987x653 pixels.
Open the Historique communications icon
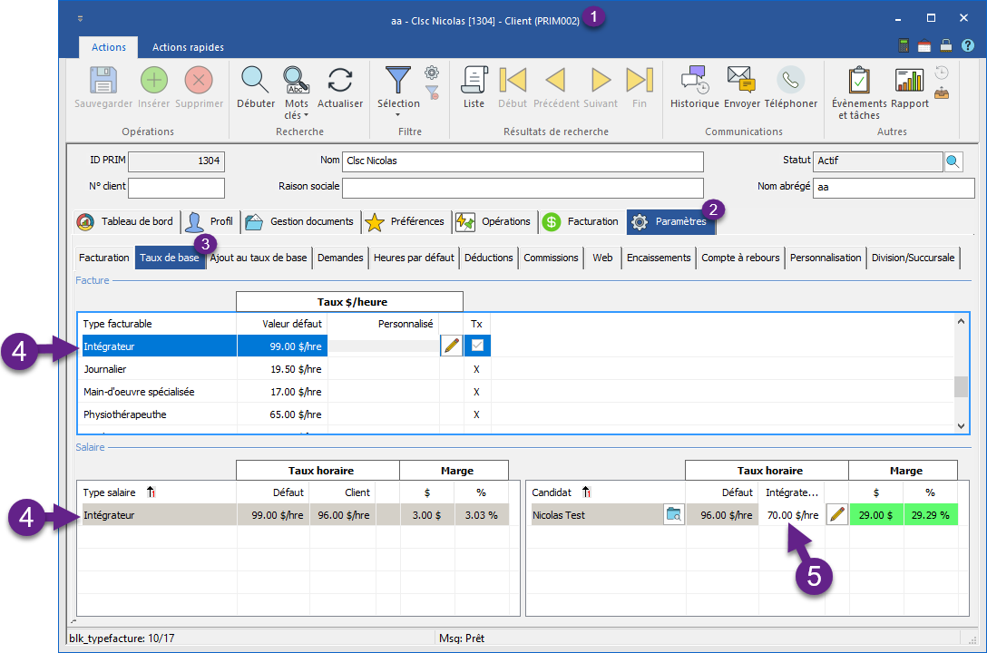694,81
